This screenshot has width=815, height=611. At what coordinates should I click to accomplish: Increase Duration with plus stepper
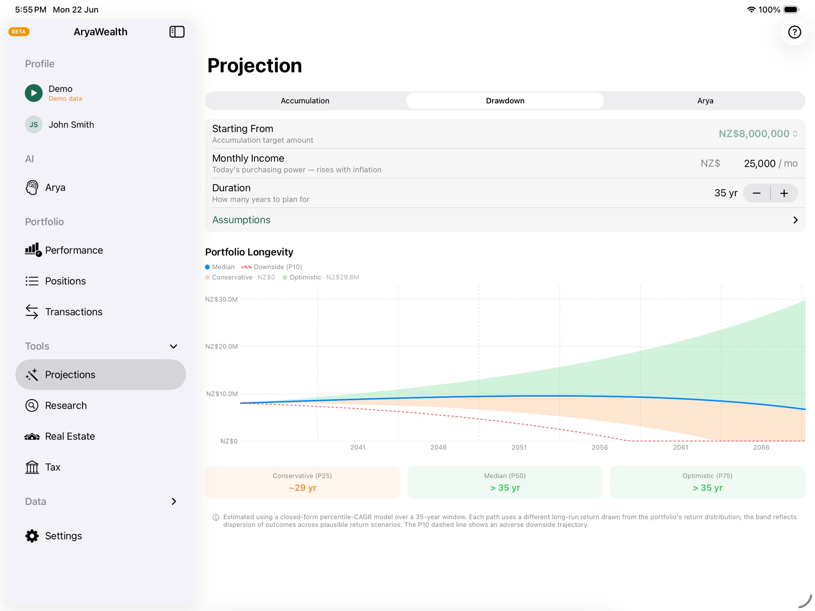point(784,193)
